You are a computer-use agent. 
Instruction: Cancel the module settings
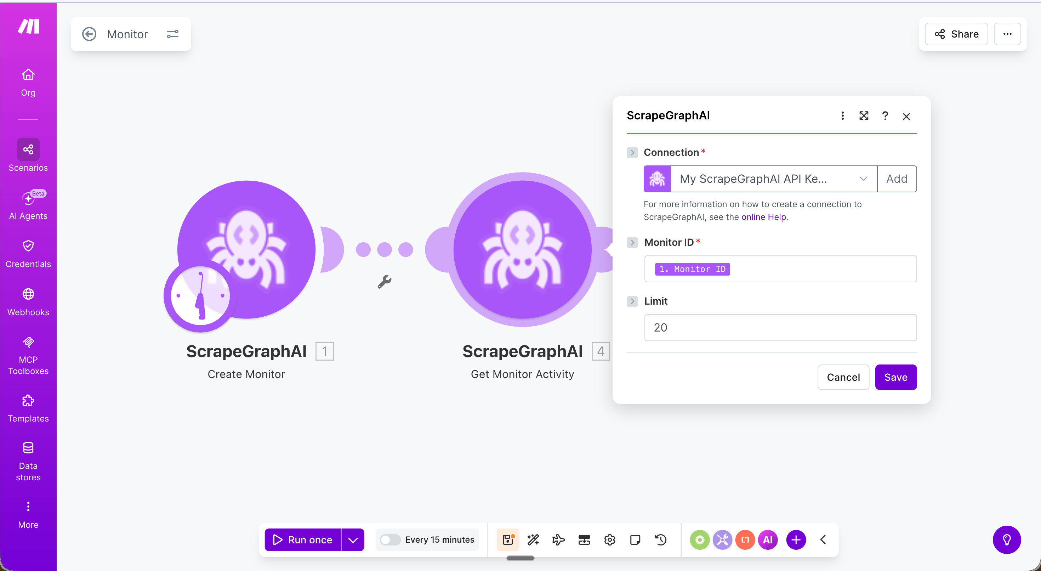[843, 377]
